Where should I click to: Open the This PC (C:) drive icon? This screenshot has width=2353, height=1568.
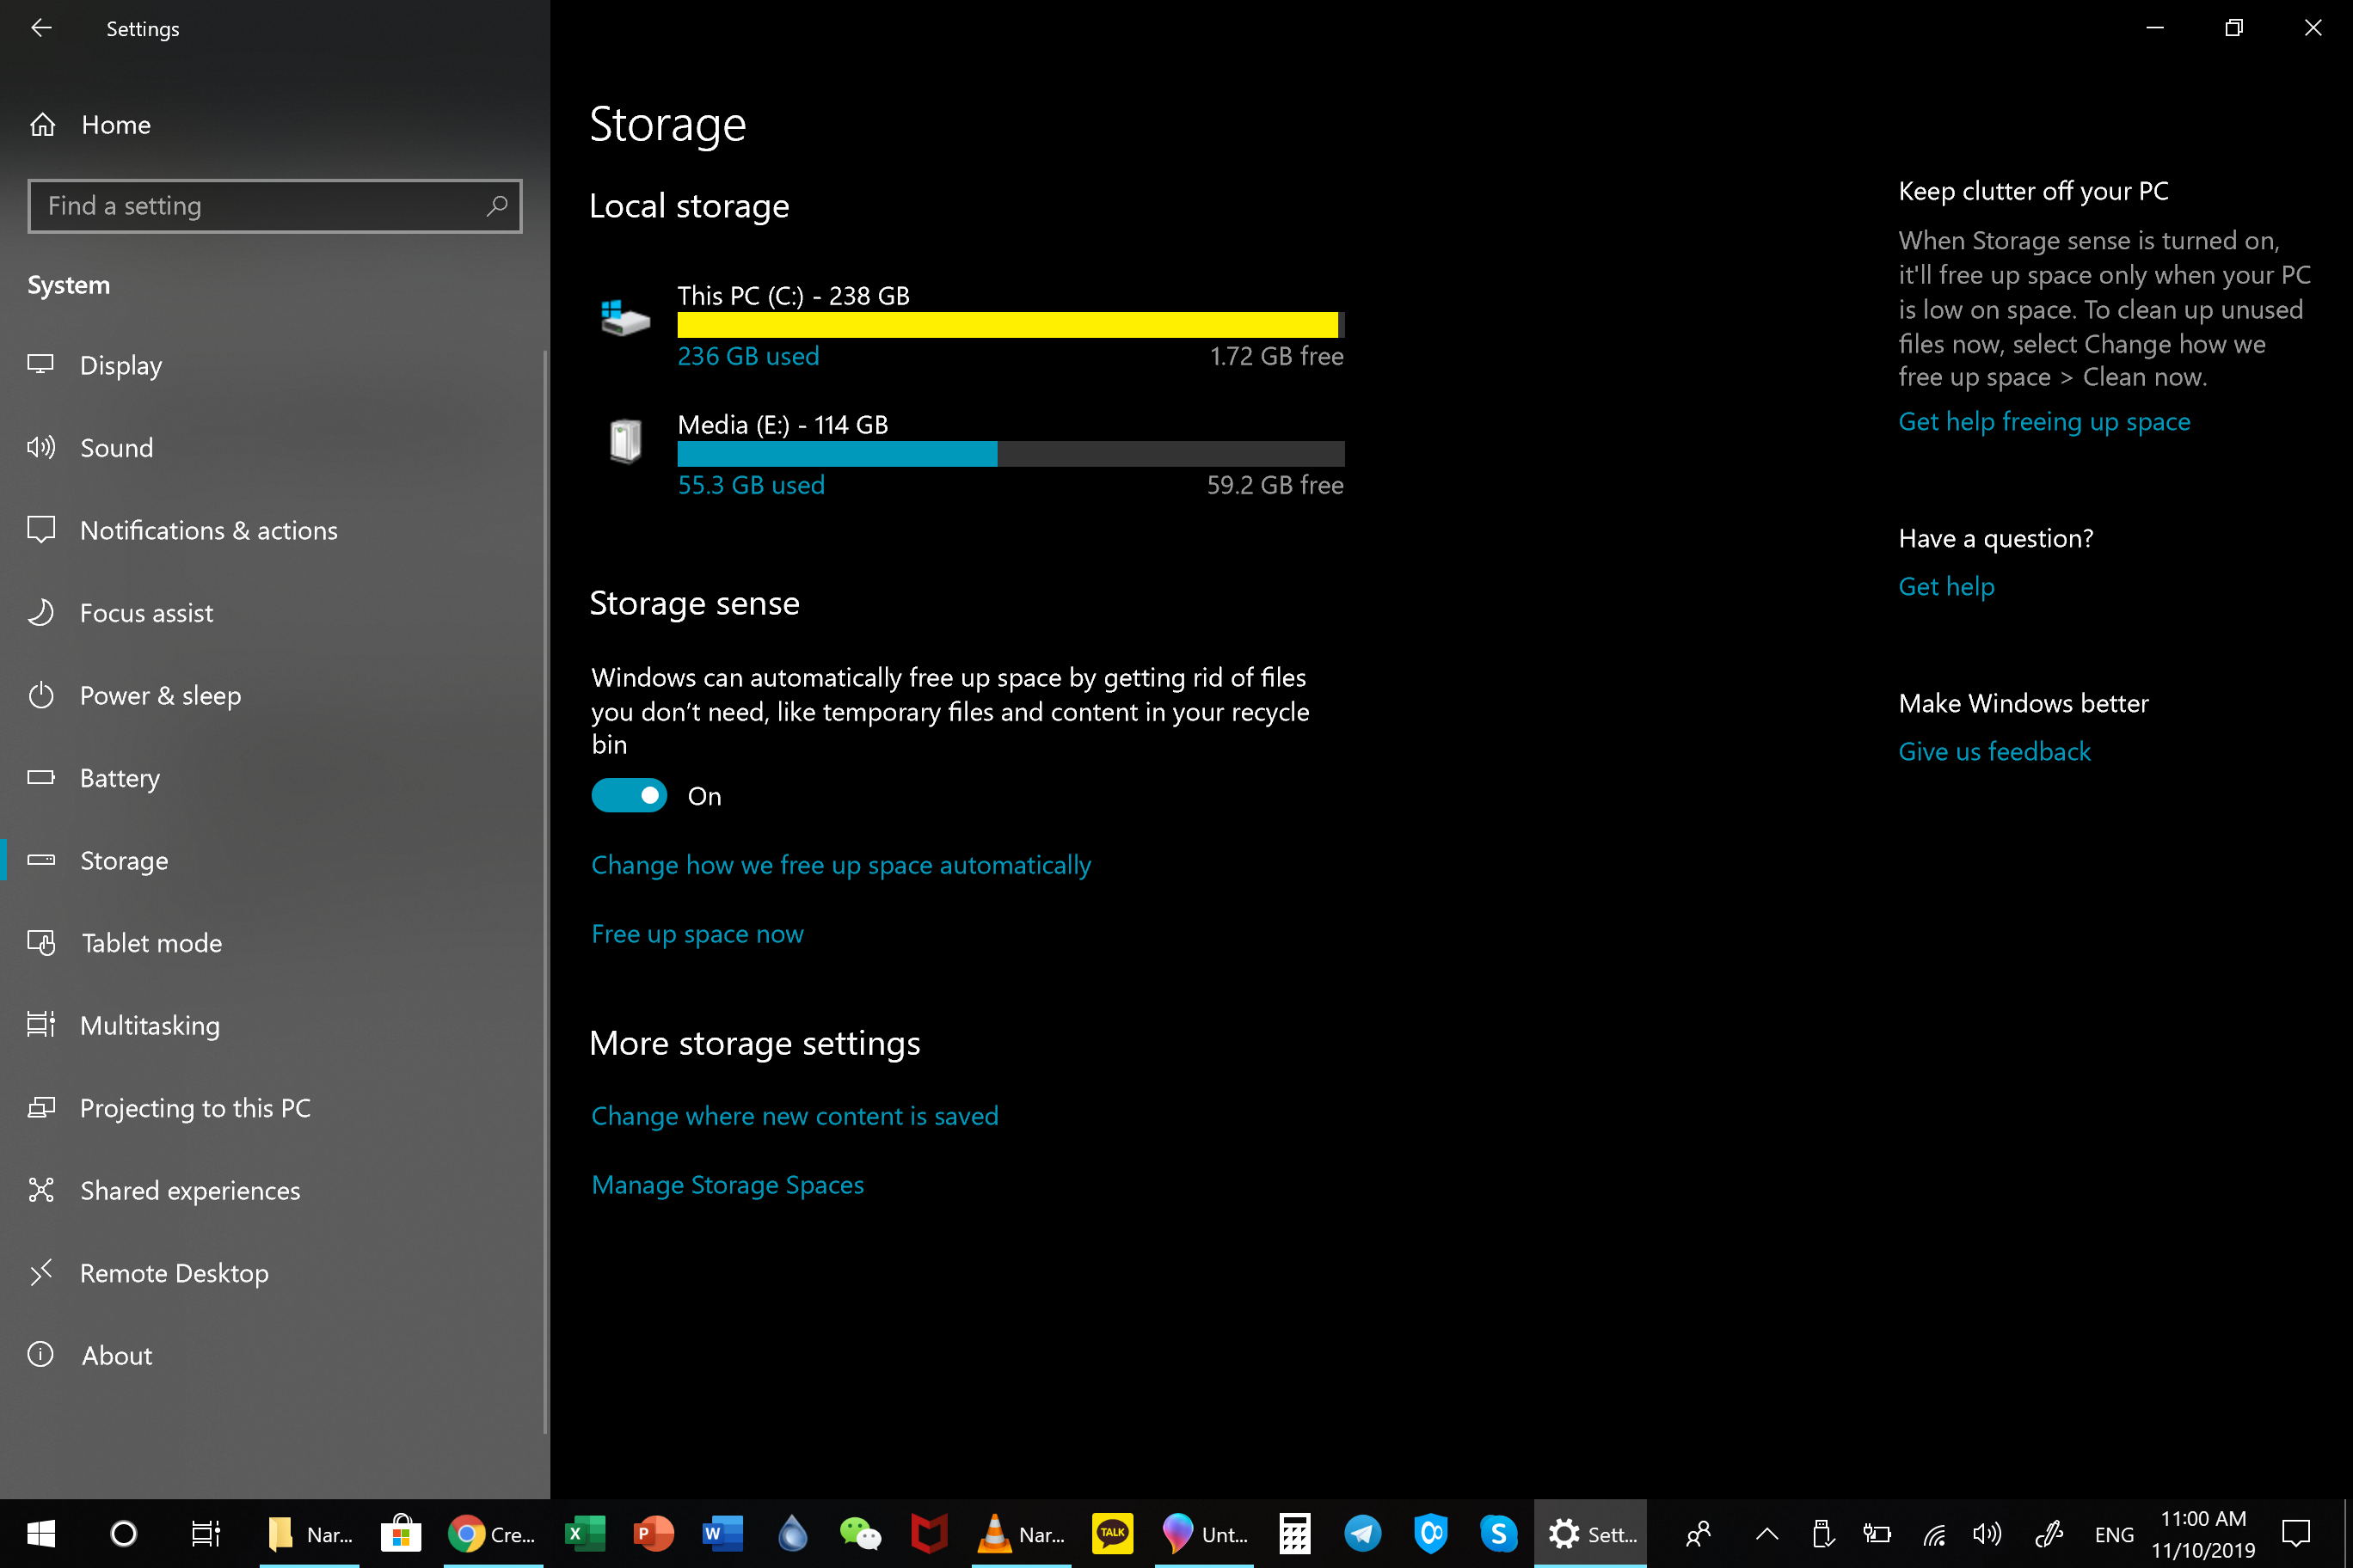625,319
